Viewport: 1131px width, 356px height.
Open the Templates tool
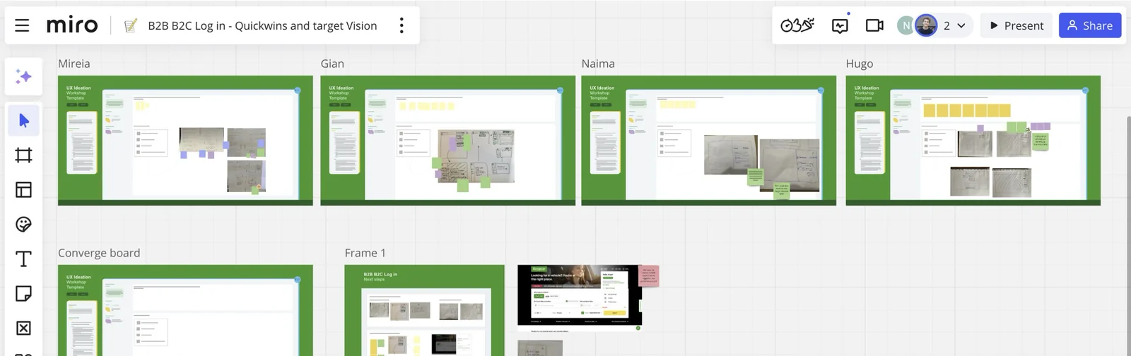tap(23, 189)
